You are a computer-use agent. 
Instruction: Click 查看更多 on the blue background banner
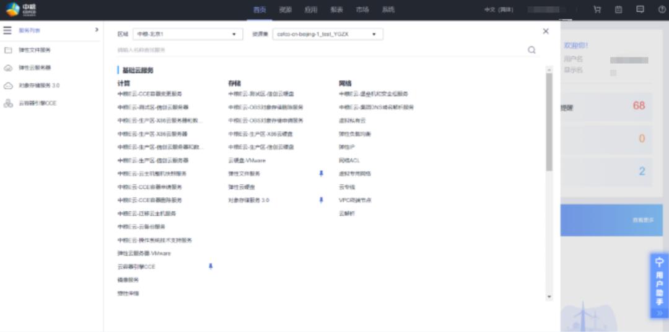click(x=643, y=220)
